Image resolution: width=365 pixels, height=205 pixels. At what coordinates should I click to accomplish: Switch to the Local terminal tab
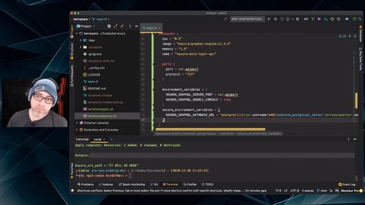[x=98, y=139]
